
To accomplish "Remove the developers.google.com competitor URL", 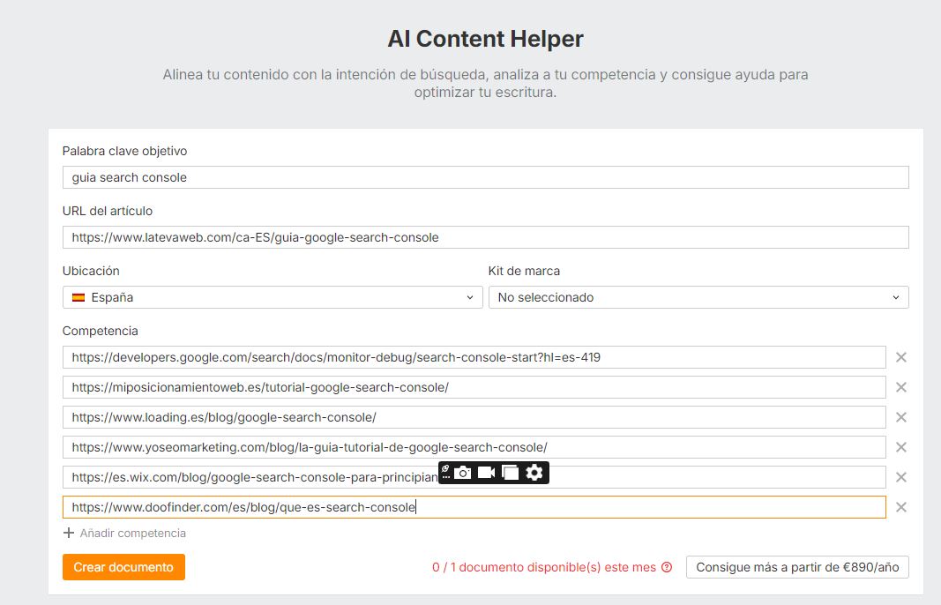I will [900, 357].
